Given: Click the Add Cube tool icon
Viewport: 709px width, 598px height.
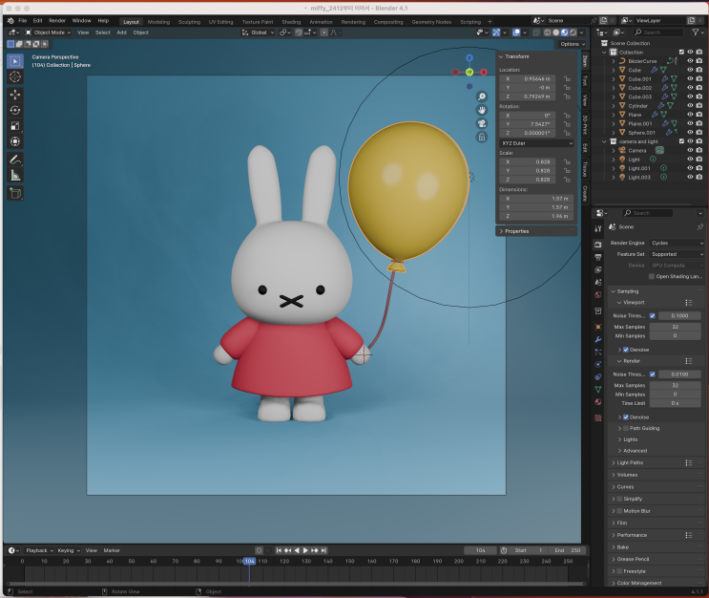Looking at the screenshot, I should click(x=15, y=194).
